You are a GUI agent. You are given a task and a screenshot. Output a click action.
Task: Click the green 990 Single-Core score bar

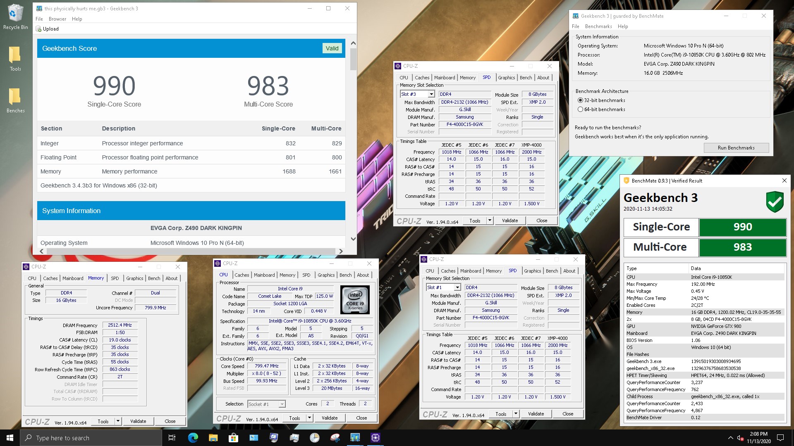click(x=743, y=227)
